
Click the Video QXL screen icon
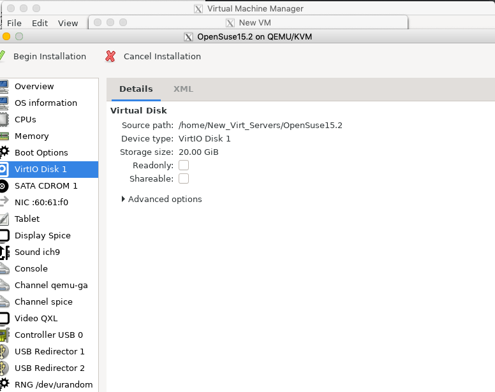coord(4,319)
